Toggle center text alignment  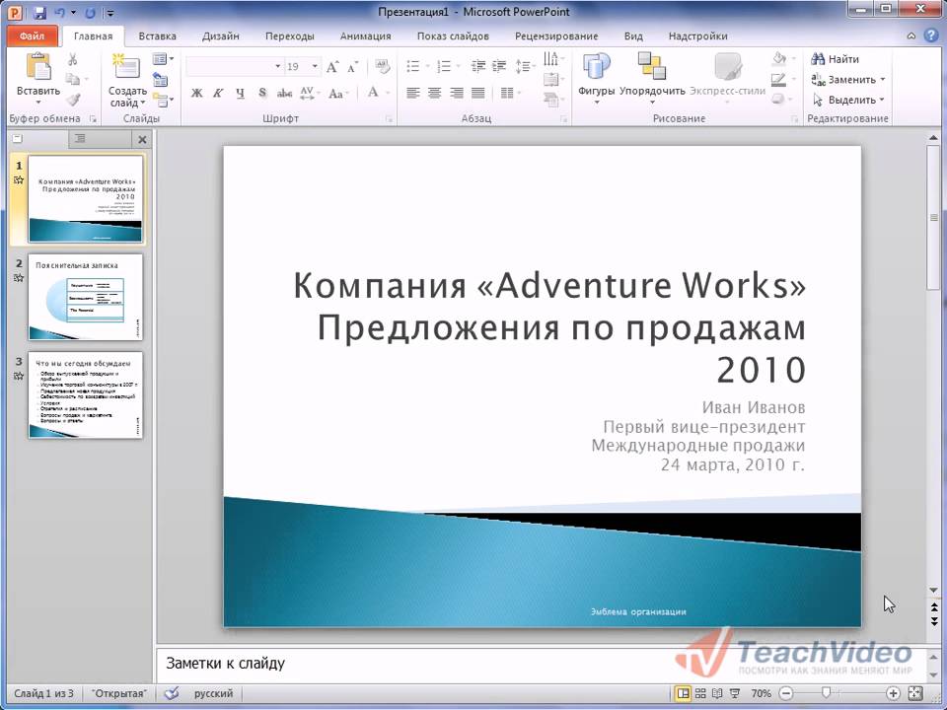(x=435, y=93)
